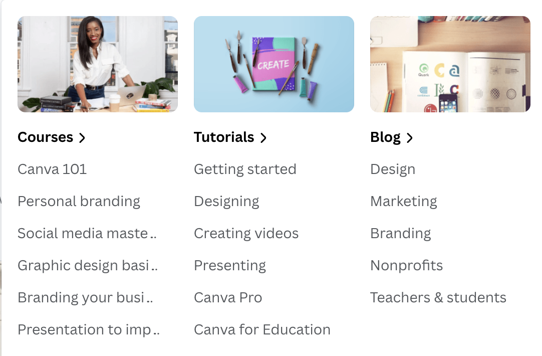Open Social media mastery course
Screen dimensions: 542x356
click(x=87, y=234)
